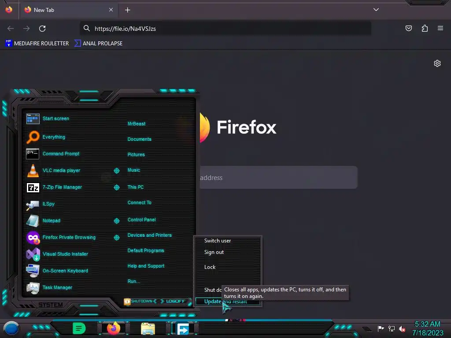Click the Windows Start orb on taskbar
Viewport: 451px width, 338px height.
[x=11, y=329]
